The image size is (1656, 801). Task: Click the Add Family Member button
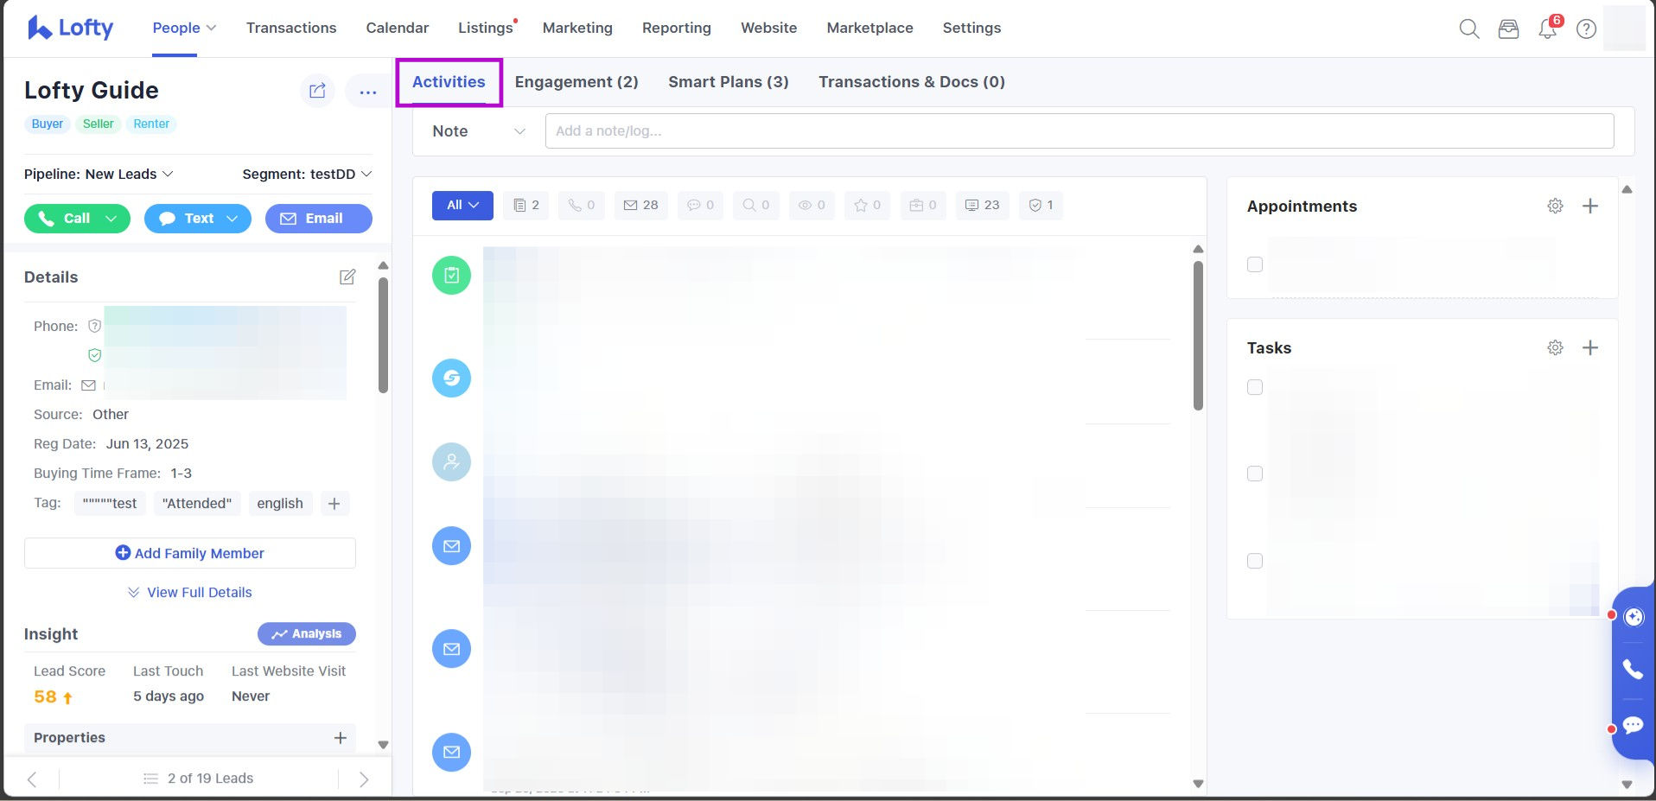click(x=190, y=553)
